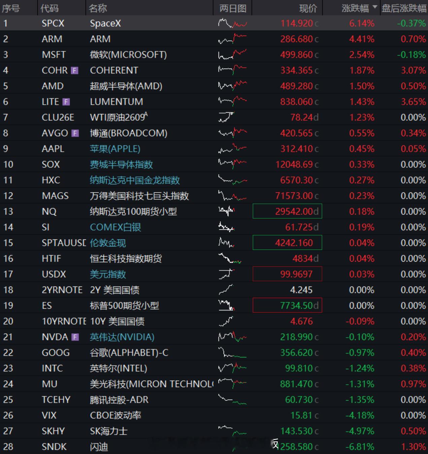Select the GOOG ticker code
The image size is (428, 454).
[56, 353]
